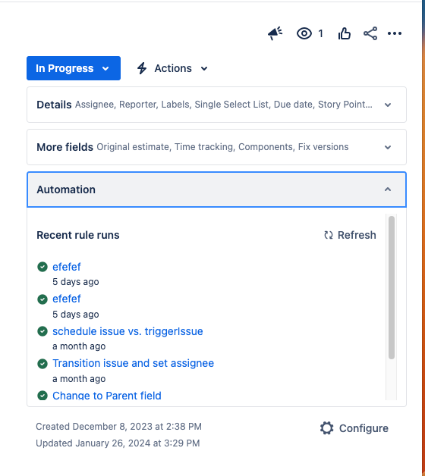The width and height of the screenshot is (425, 476).
Task: Expand the More fields section
Action: [216, 147]
